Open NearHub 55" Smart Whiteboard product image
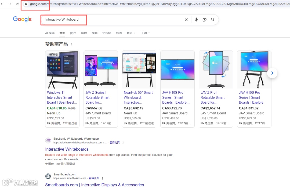290x188 pixels. (x=139, y=70)
